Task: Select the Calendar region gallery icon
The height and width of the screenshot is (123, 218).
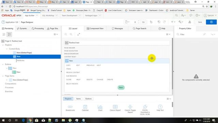Action: pos(85,108)
